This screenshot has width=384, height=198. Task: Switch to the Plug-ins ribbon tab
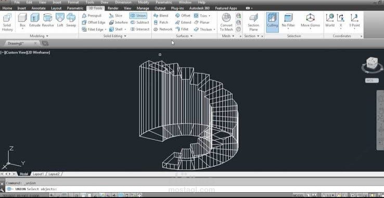click(178, 8)
